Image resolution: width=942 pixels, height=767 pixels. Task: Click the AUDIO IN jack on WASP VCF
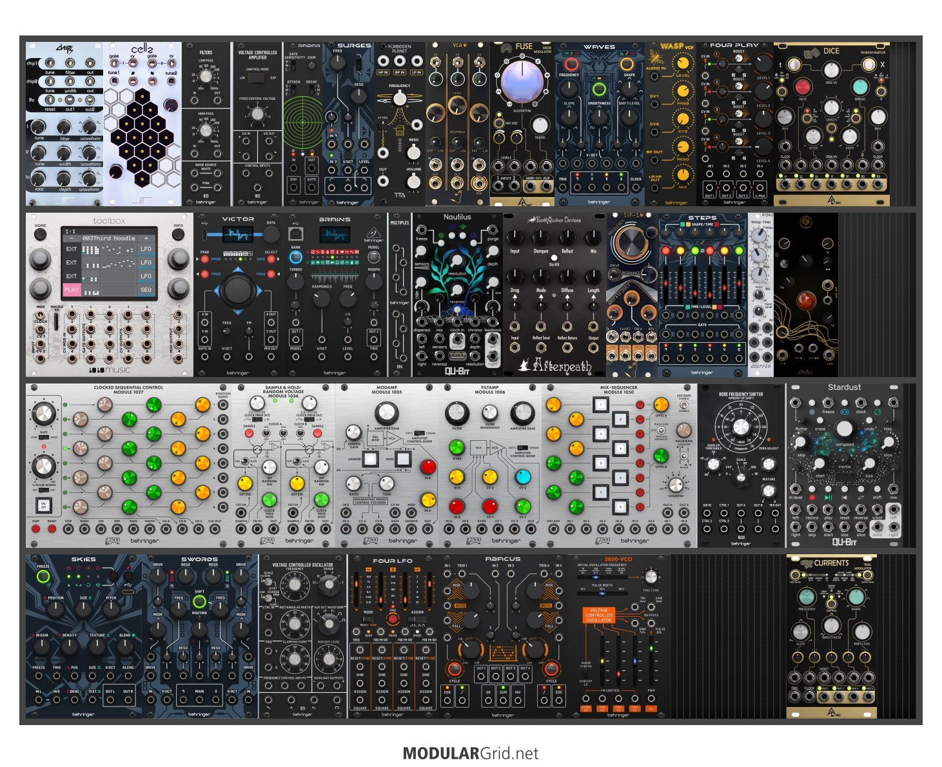click(656, 76)
